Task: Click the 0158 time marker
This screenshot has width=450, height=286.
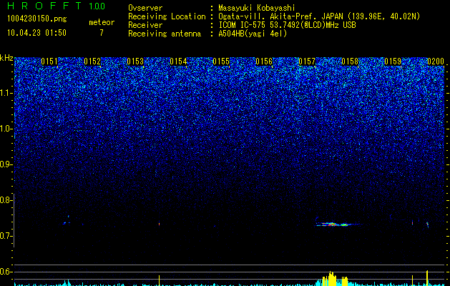Action: [350, 61]
